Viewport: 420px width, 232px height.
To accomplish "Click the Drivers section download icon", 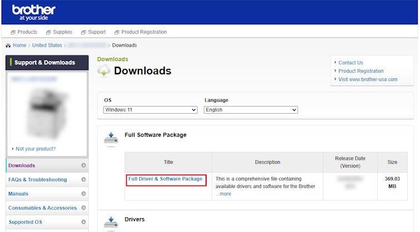I will click(111, 223).
